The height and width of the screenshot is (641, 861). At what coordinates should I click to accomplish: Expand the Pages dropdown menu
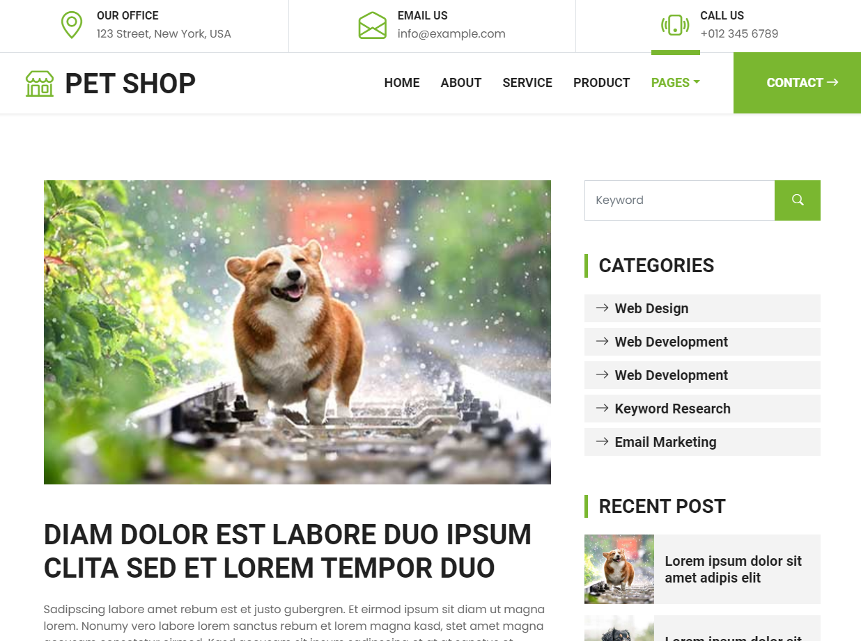pos(675,83)
